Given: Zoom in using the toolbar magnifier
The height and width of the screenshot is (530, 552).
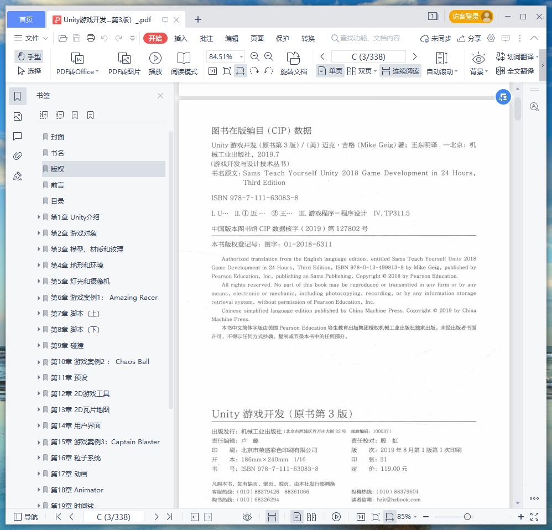Looking at the screenshot, I should click(x=269, y=56).
